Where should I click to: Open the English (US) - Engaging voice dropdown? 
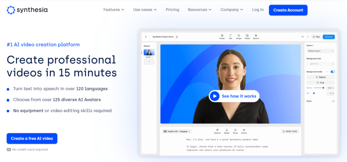point(177,131)
